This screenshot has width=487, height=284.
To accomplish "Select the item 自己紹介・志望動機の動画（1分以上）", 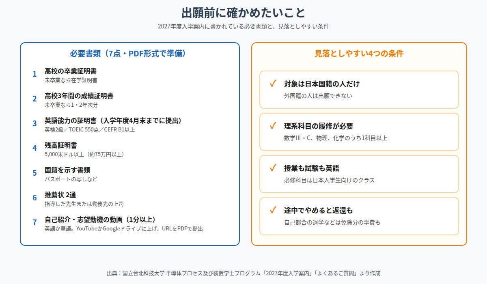I will pos(100,219).
